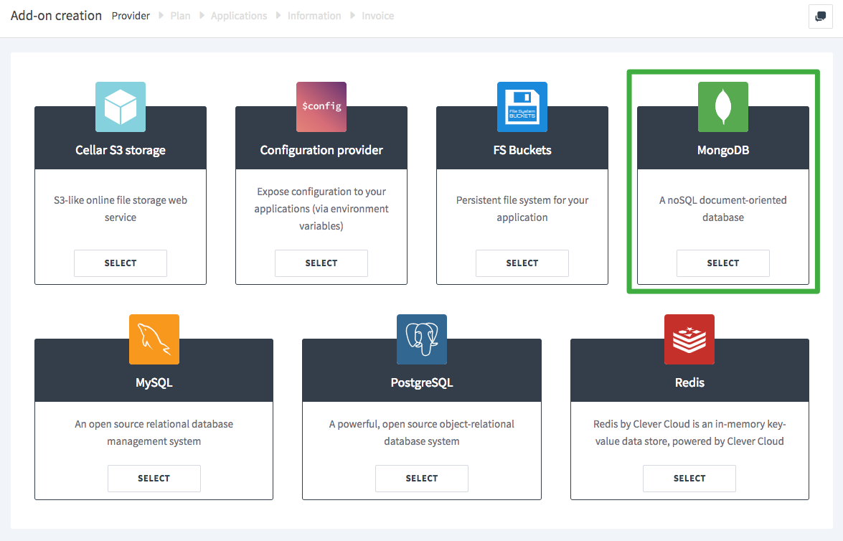843x541 pixels.
Task: Select the Cellar S3 storage add-on
Action: click(121, 263)
